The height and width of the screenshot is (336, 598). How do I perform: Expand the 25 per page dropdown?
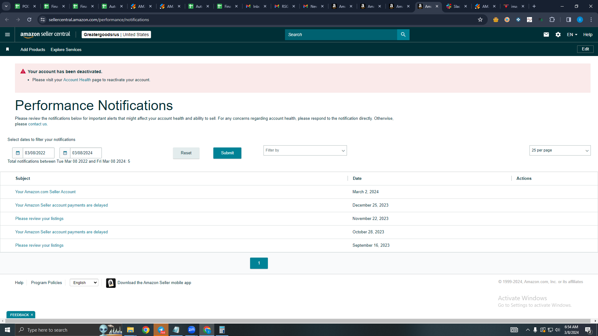560,151
